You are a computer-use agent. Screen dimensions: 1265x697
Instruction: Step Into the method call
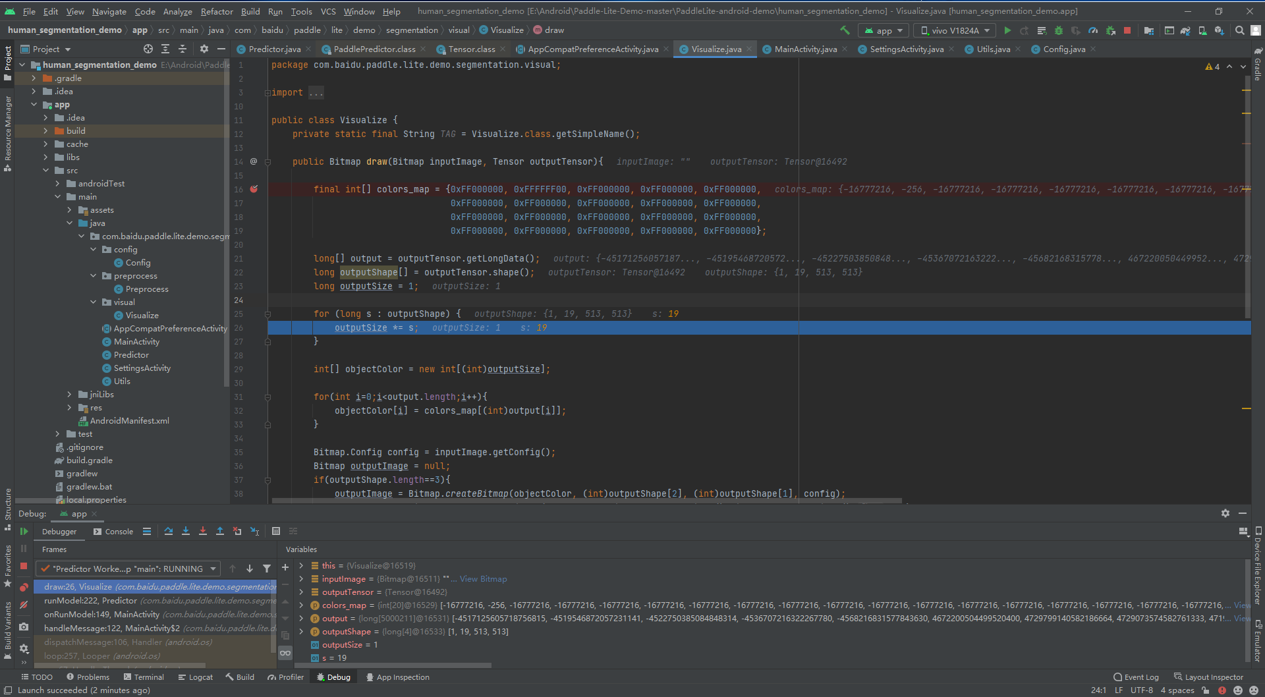[x=186, y=531]
